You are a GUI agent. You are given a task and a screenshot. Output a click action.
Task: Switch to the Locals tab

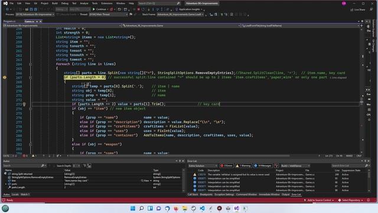tap(15, 195)
